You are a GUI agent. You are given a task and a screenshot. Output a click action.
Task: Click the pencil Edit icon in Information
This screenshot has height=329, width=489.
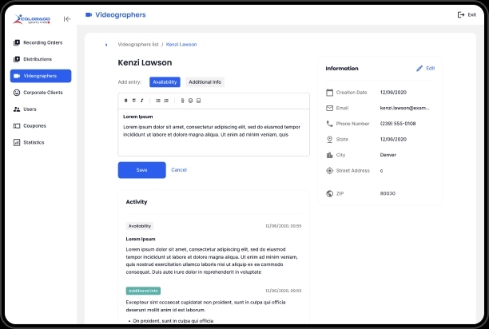click(420, 69)
